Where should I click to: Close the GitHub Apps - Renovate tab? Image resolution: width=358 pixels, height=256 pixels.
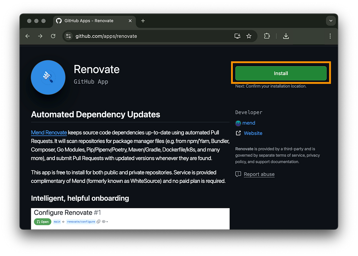(x=130, y=21)
